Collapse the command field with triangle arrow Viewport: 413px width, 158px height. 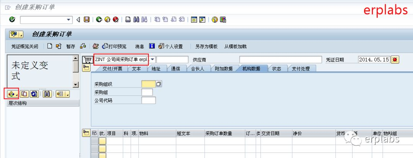coord(78,20)
